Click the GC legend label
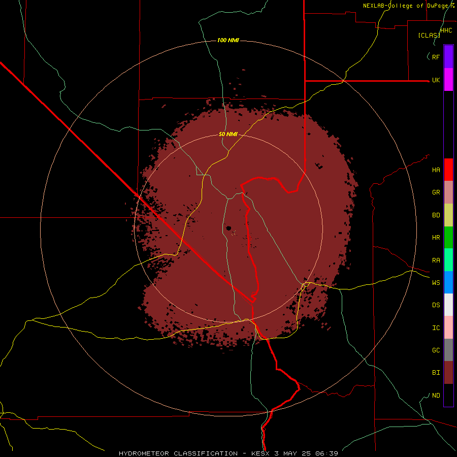 [x=436, y=350]
